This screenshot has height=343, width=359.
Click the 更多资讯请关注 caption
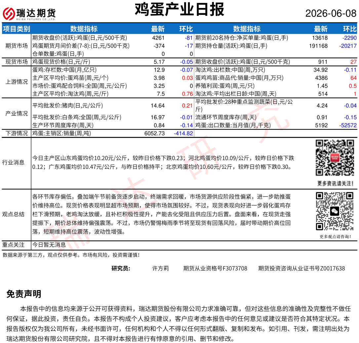coord(335,183)
